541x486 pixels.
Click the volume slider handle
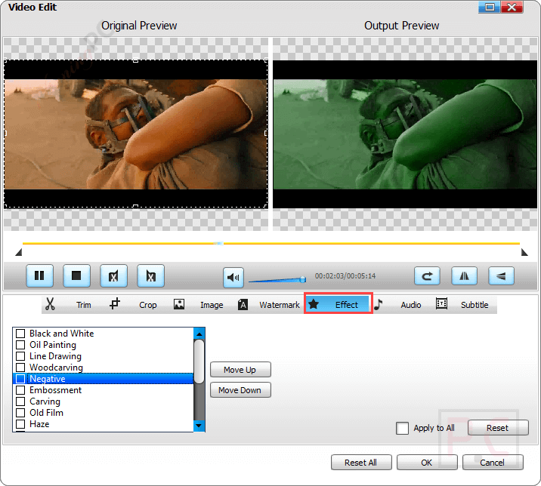302,279
